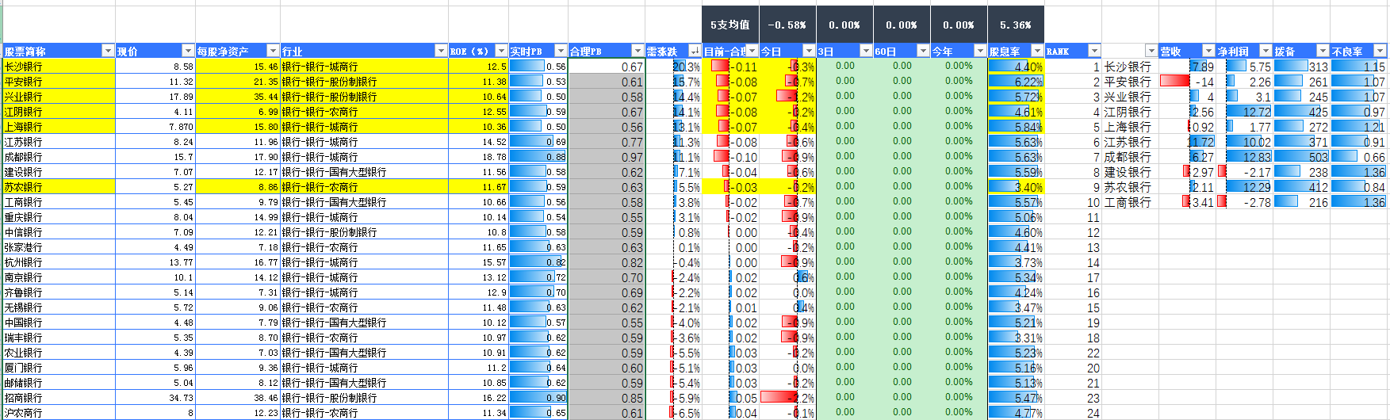The image size is (1390, 420).
Task: Open the 股票简称 column filter dropdown
Action: [109, 51]
